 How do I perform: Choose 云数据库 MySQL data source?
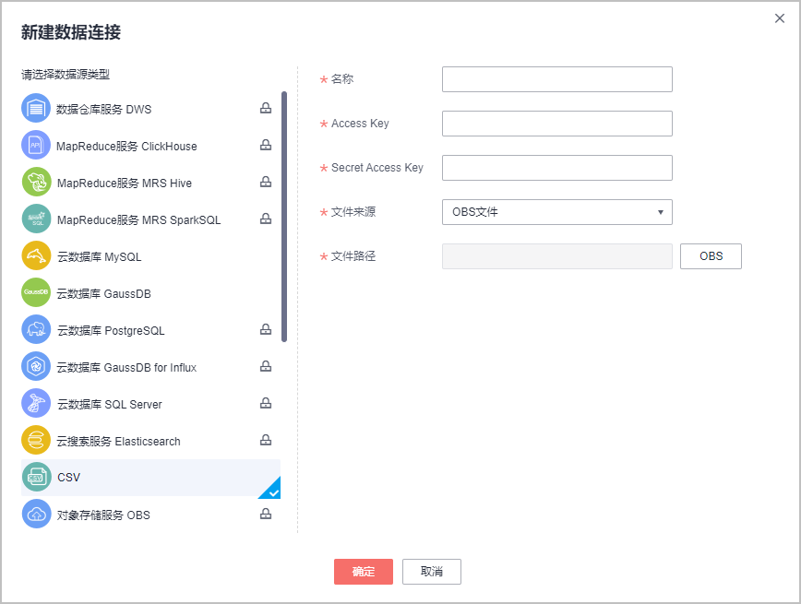tap(99, 256)
